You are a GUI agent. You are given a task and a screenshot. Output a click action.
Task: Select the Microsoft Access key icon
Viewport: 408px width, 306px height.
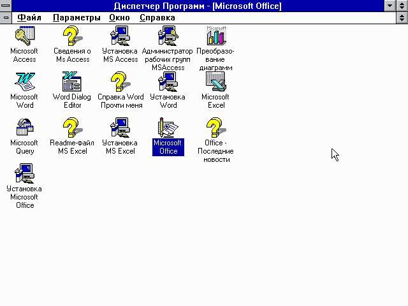(25, 36)
